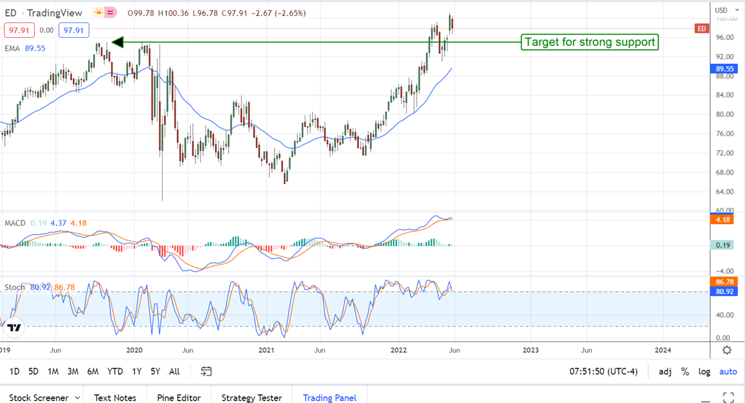This screenshot has height=403, width=745.
Task: Maximize the bottom panel with fullscreen icon
Action: pos(728,397)
